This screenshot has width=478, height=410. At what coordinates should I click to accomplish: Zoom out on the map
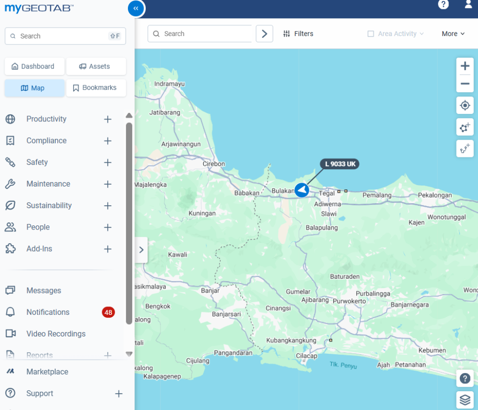pos(465,84)
